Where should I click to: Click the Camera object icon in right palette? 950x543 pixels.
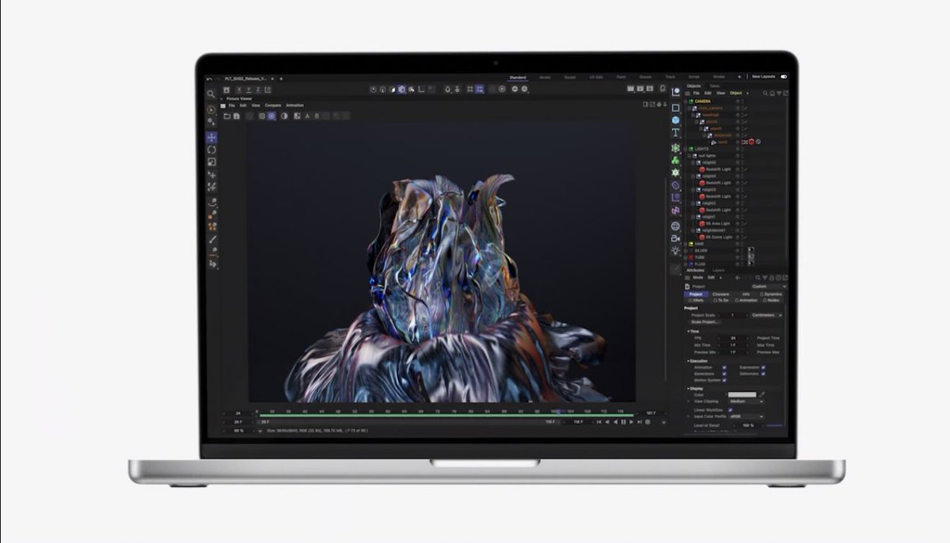click(x=675, y=237)
